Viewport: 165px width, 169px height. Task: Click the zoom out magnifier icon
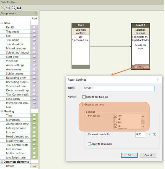click(8, 8)
